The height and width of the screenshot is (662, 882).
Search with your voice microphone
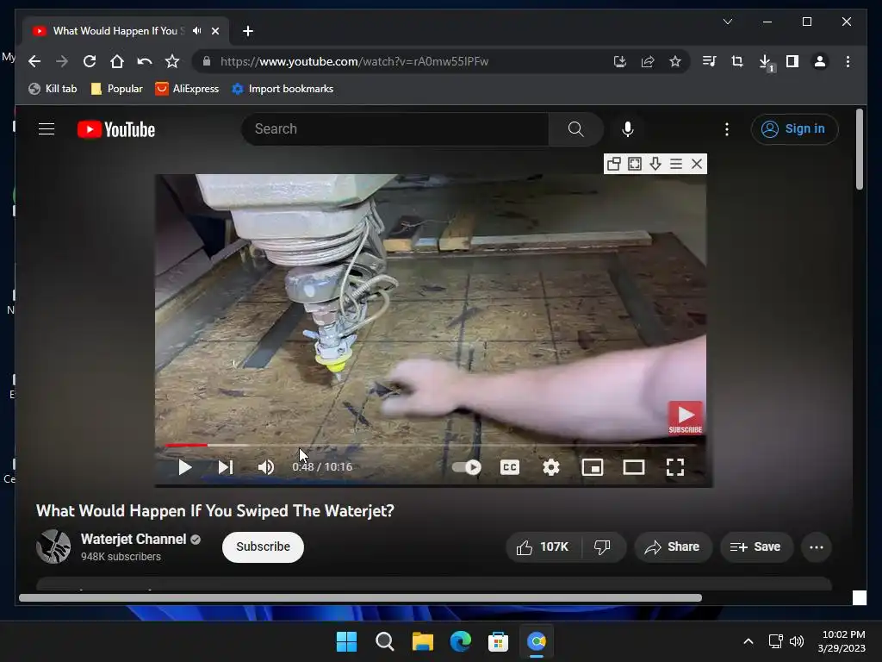(628, 129)
